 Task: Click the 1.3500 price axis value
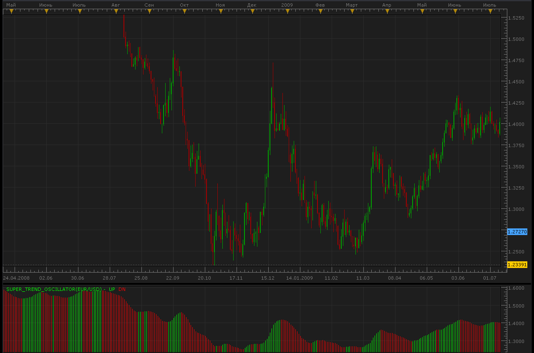click(x=516, y=167)
